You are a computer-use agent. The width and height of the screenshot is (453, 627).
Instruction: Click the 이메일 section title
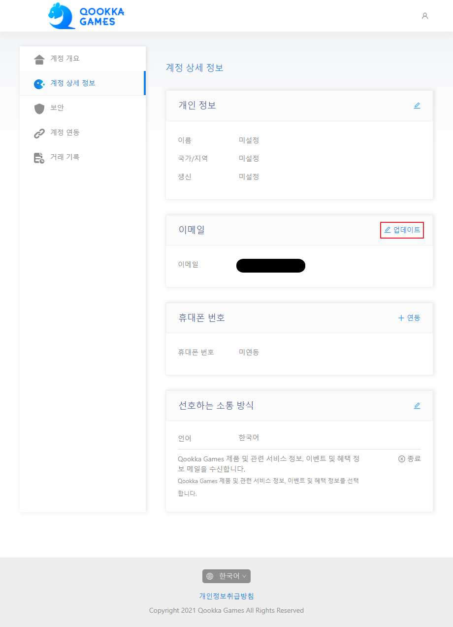click(x=192, y=230)
